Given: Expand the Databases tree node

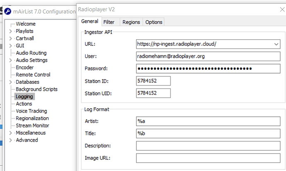Looking at the screenshot, I should click(x=11, y=82).
